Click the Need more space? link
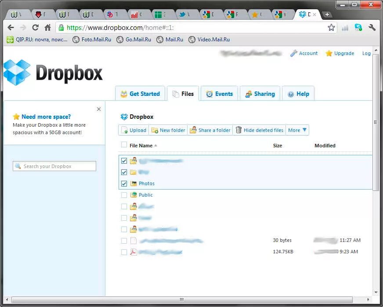 (46, 117)
